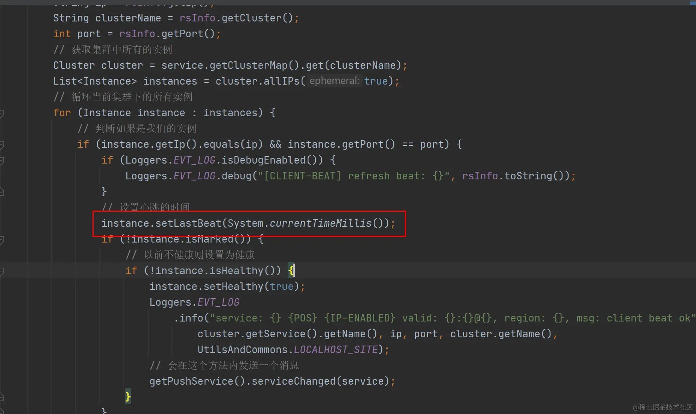Click the debug method call
The image size is (696, 414).
(x=236, y=176)
